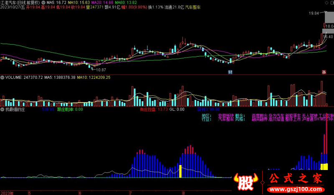Click the closing price 收19.84
This screenshot has height=195, width=334.
pos(78,7)
